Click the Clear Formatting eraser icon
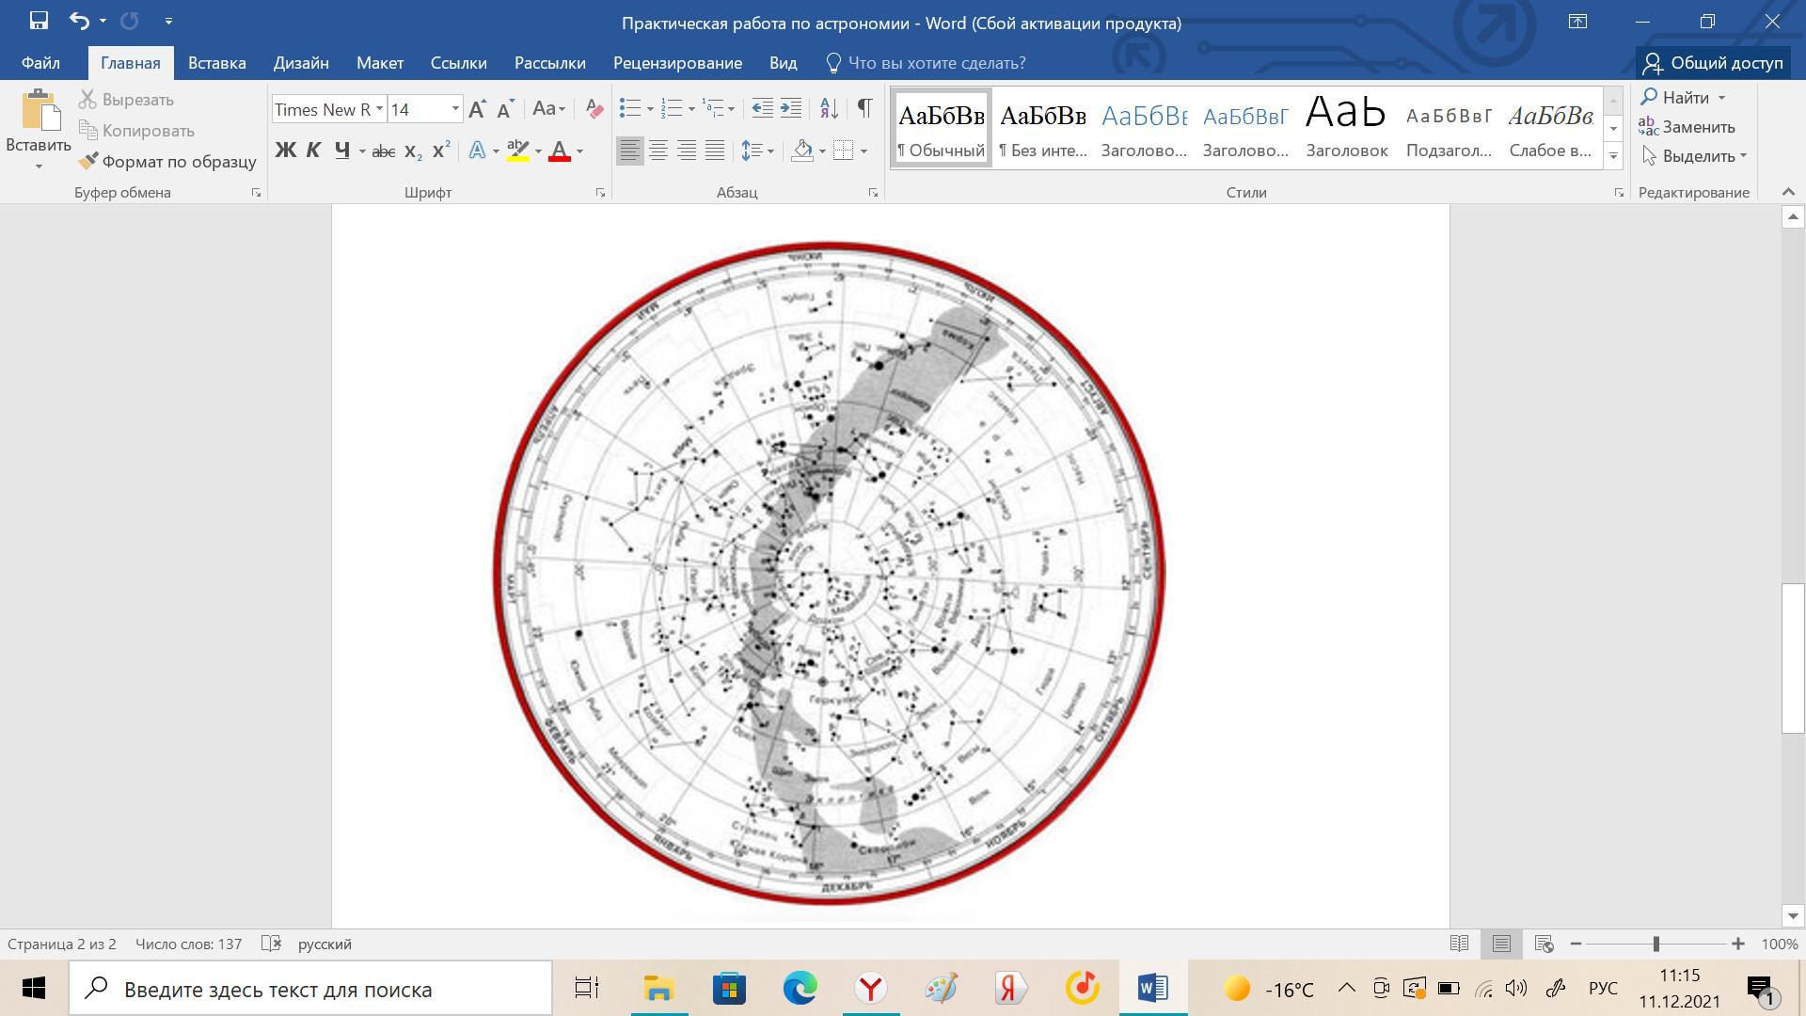The width and height of the screenshot is (1806, 1016). (x=594, y=108)
